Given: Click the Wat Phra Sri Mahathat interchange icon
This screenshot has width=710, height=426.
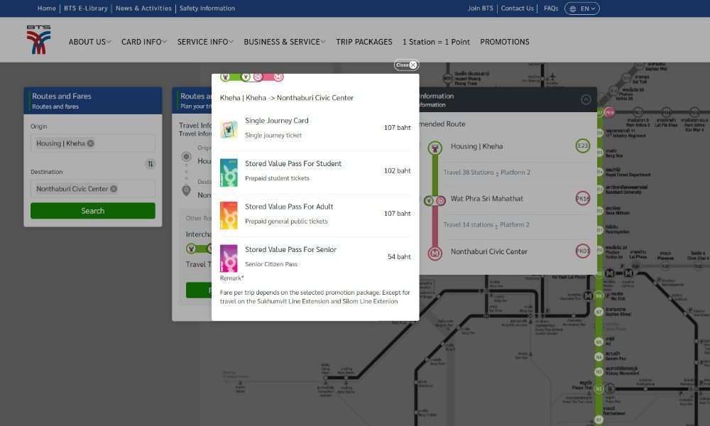Looking at the screenshot, I should (435, 200).
